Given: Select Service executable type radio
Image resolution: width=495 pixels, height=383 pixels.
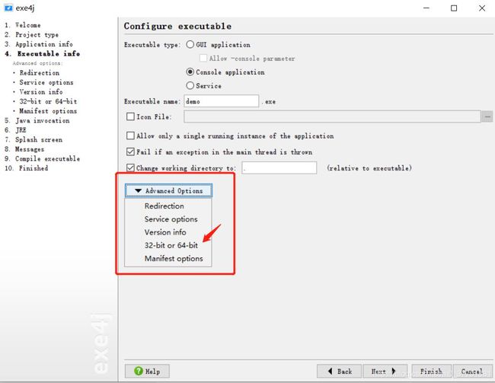Looking at the screenshot, I should click(x=190, y=85).
